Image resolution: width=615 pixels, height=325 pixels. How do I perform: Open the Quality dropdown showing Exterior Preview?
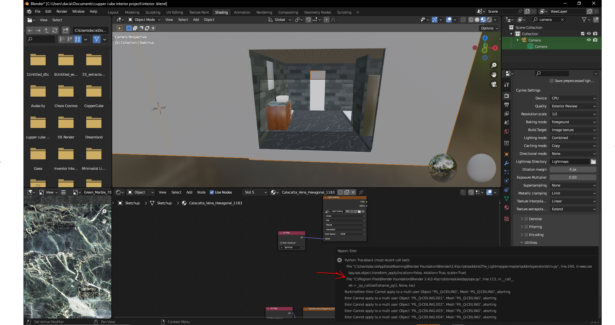pos(573,106)
